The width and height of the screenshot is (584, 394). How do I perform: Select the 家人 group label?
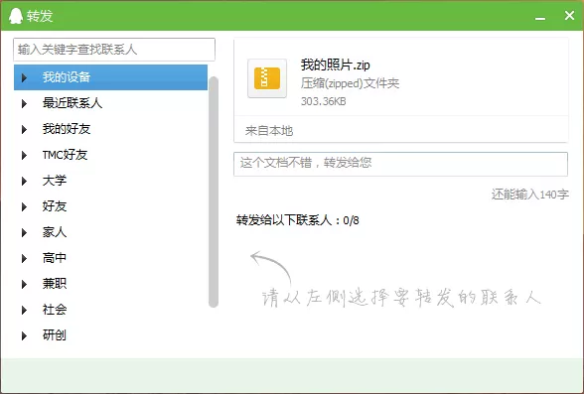55,232
